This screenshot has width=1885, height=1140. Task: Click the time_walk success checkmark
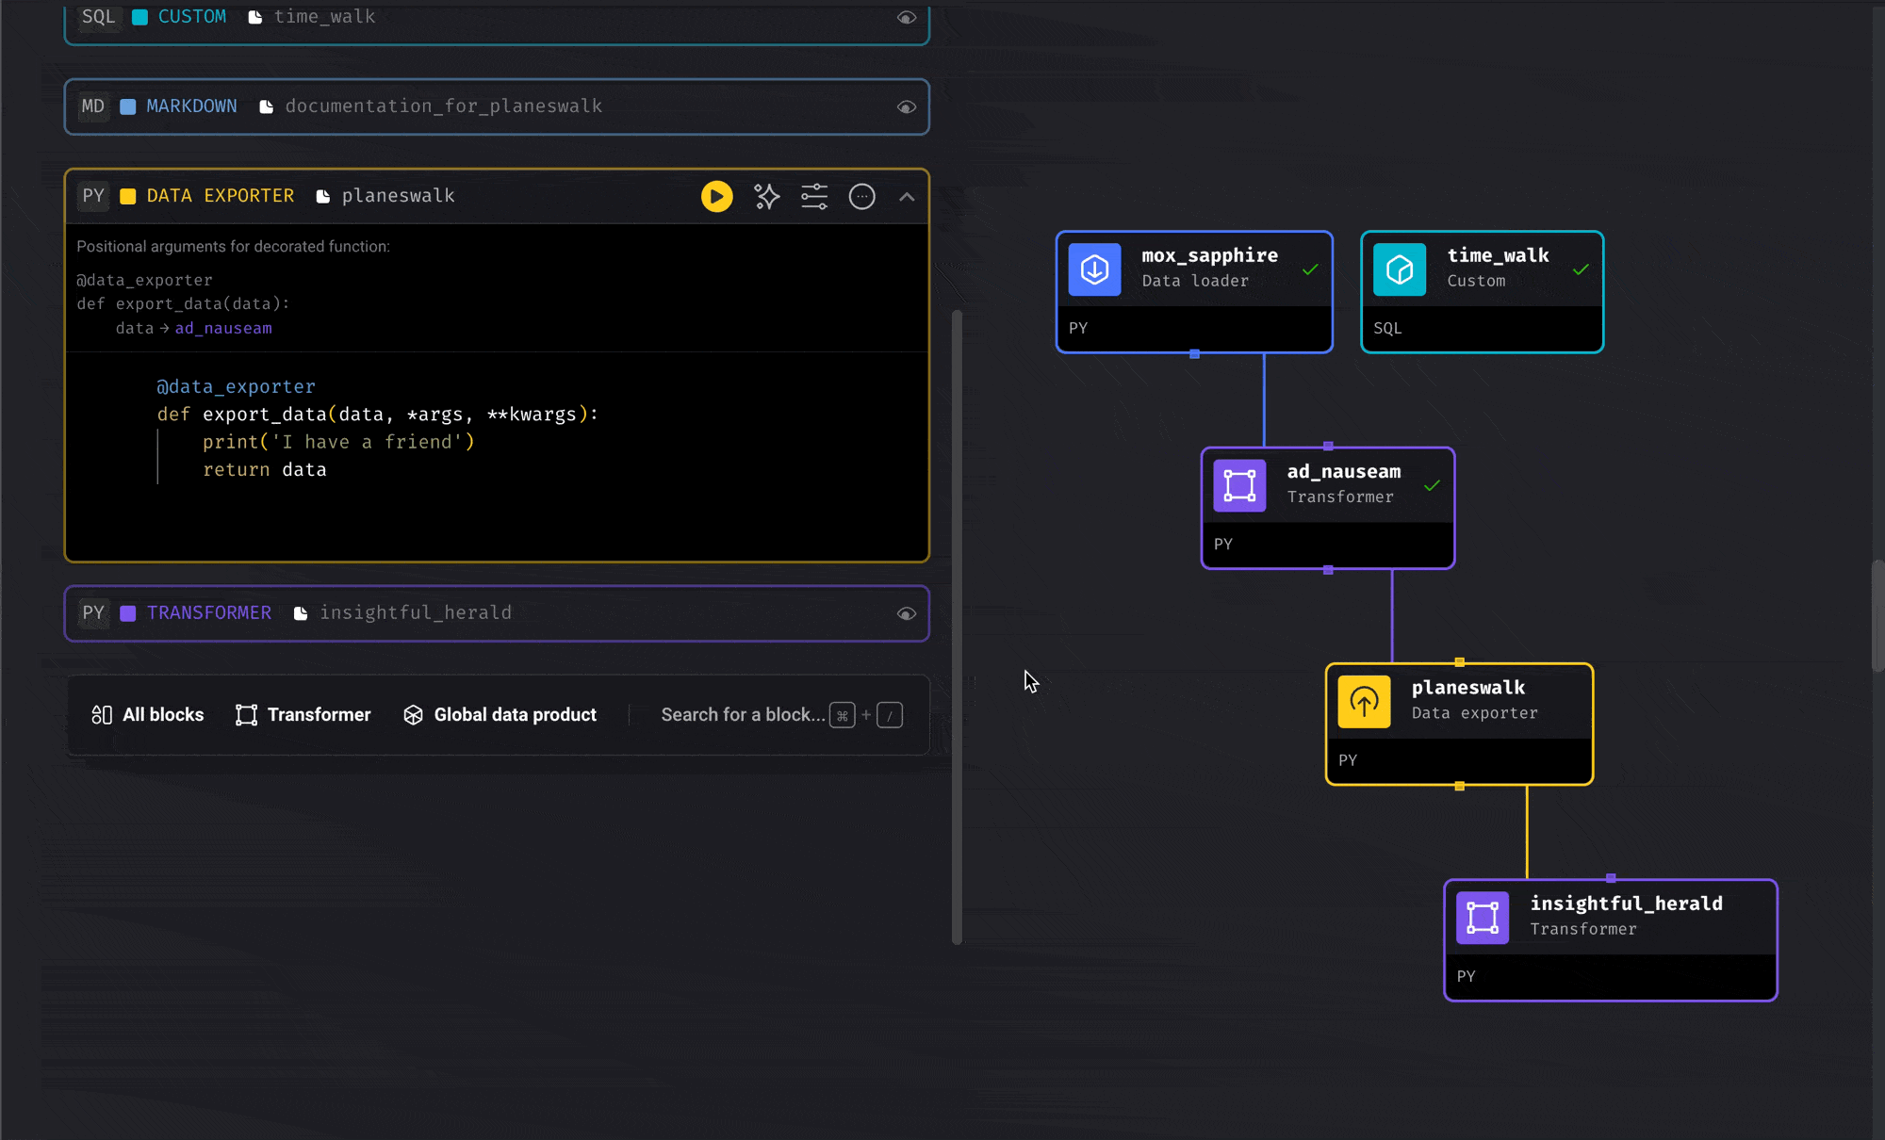click(1581, 269)
